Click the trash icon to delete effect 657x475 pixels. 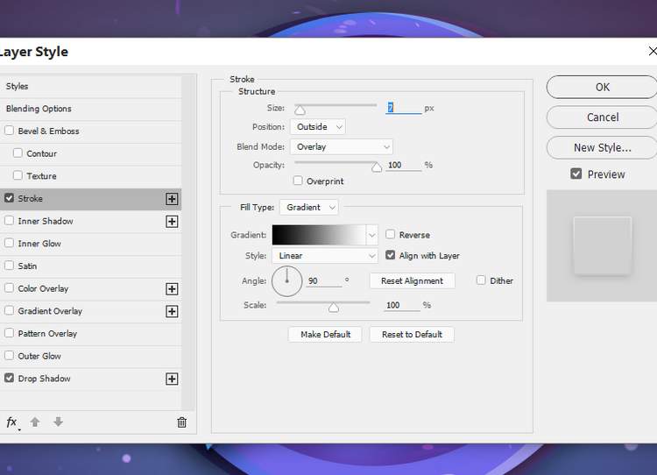pyautogui.click(x=181, y=422)
